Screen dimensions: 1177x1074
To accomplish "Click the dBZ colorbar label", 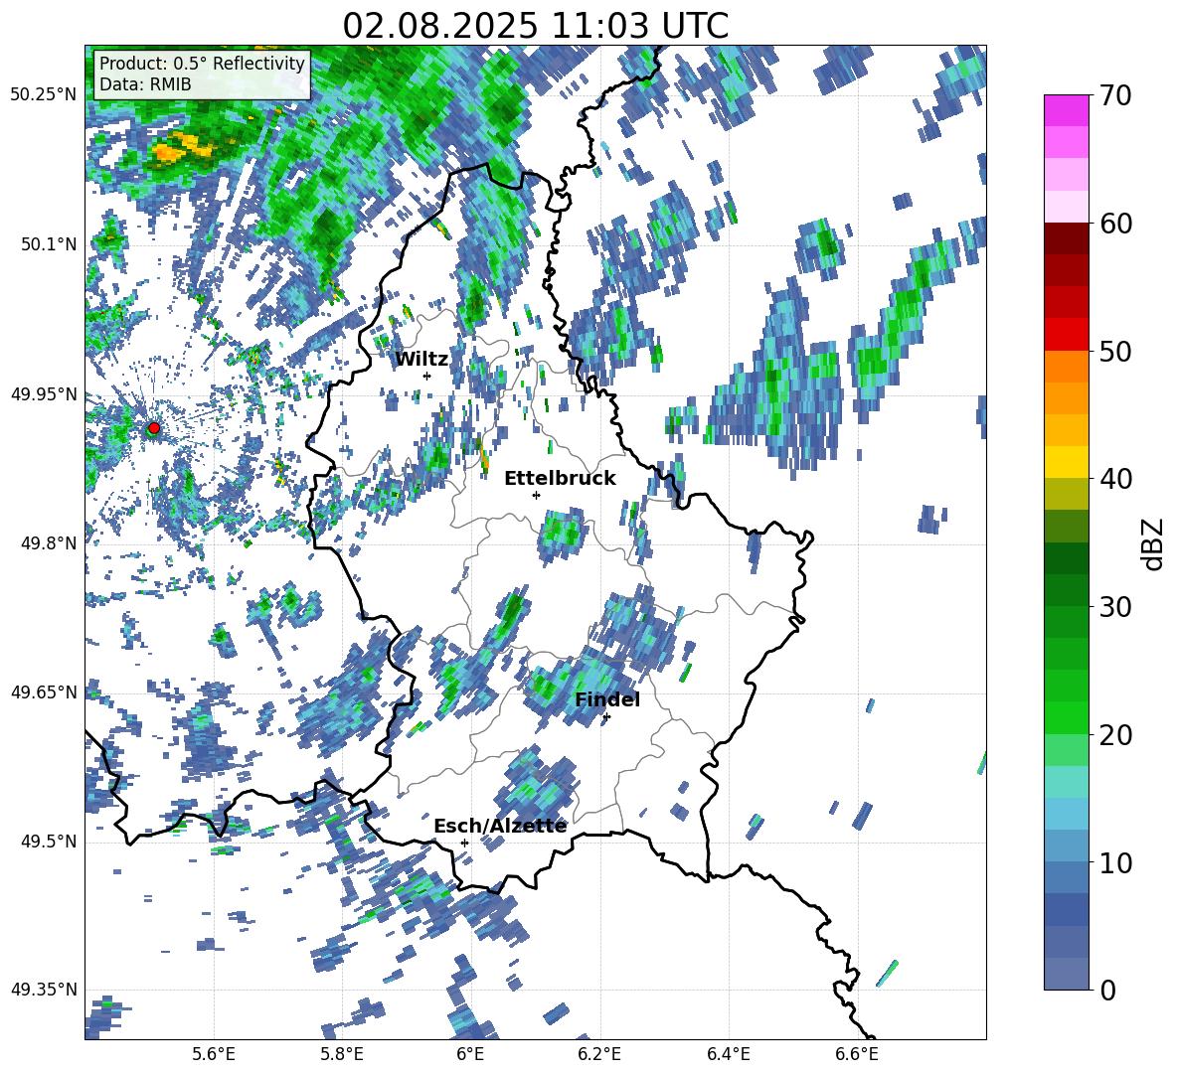I will point(1154,543).
